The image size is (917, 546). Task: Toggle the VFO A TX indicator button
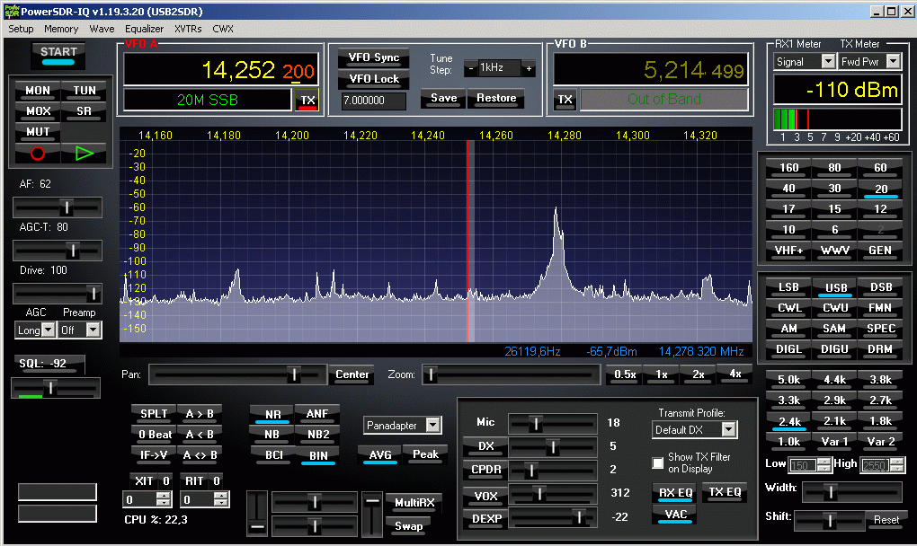click(x=307, y=101)
